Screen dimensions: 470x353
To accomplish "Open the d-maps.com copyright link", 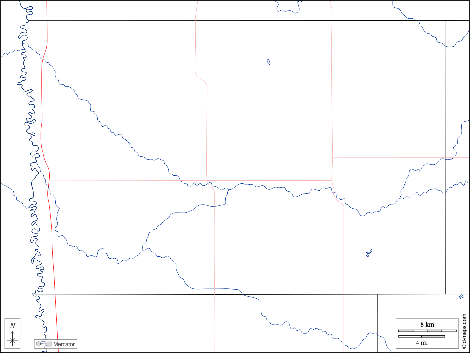I will tap(464, 328).
